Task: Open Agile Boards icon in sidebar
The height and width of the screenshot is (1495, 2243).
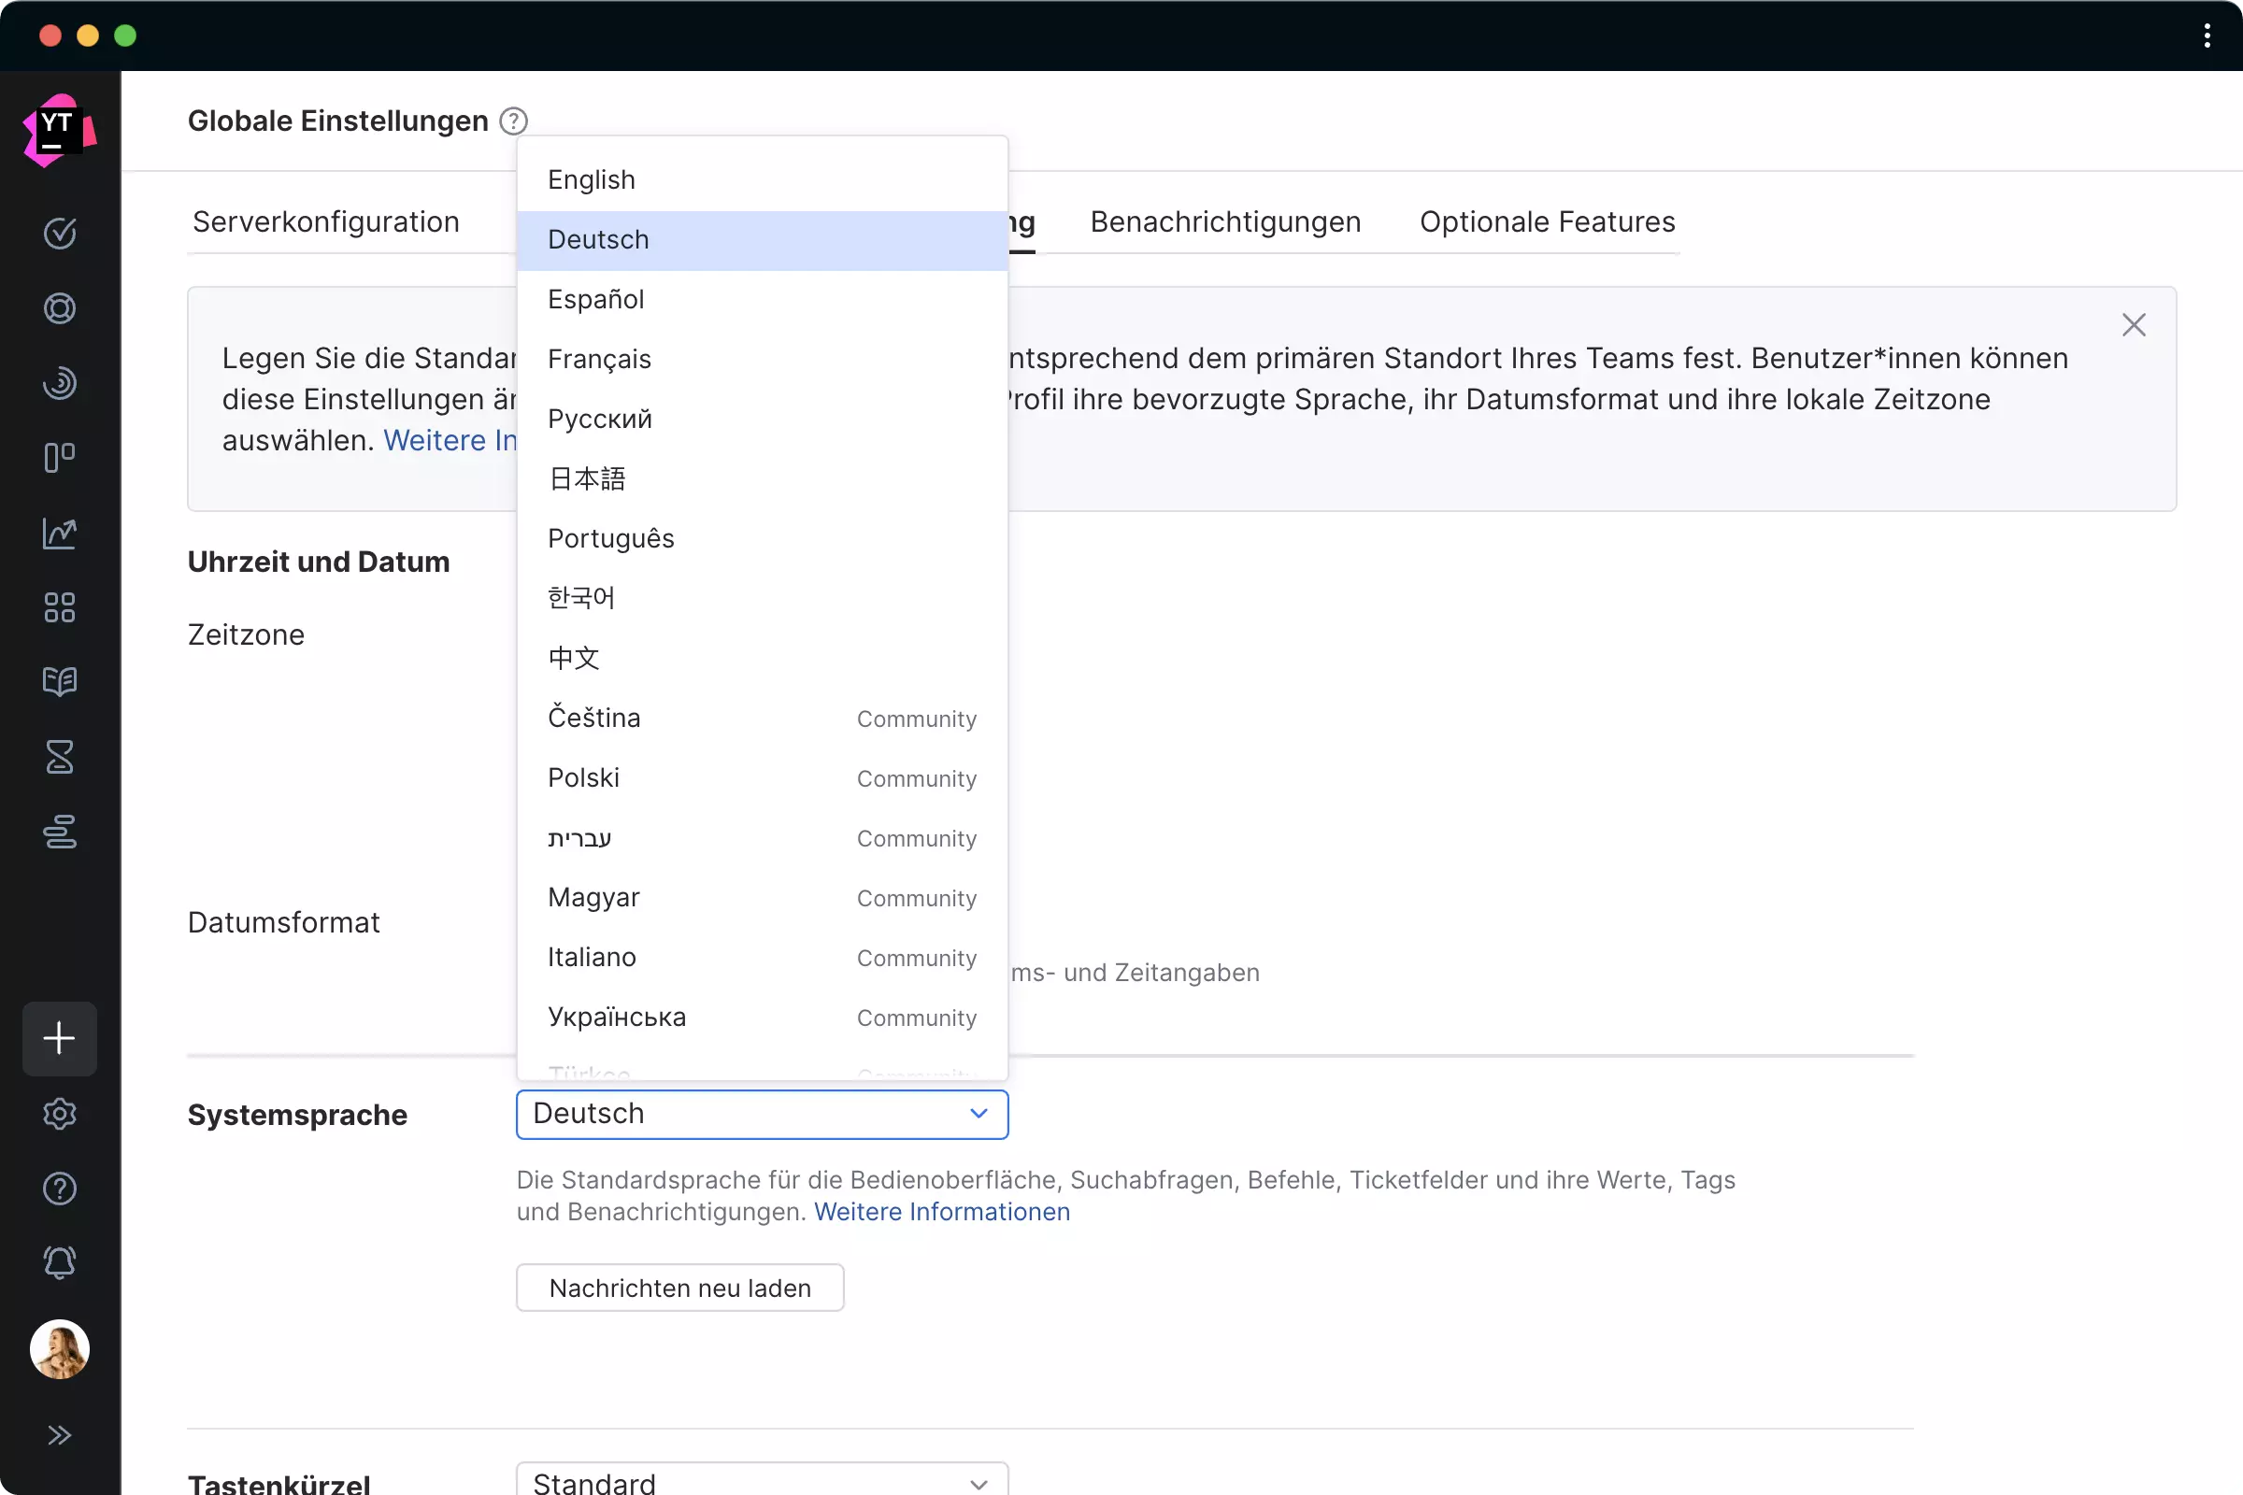Action: (59, 458)
